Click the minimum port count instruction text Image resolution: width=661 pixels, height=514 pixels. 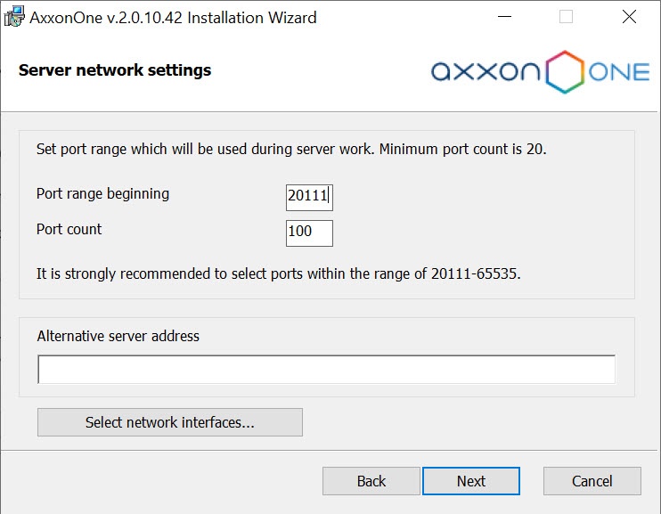(291, 149)
